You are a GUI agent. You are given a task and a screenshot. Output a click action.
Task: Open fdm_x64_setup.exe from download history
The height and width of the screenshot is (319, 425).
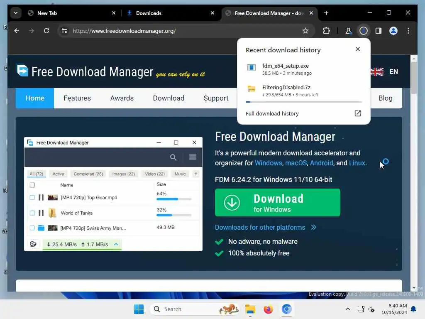click(303, 69)
